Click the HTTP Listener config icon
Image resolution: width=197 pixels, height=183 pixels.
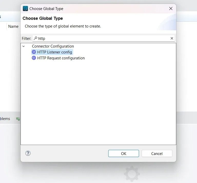(34, 52)
